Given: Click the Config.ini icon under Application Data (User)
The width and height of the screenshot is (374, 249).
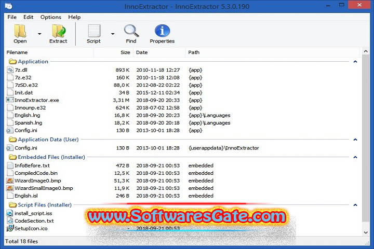Looking at the screenshot, I should click(x=10, y=148).
